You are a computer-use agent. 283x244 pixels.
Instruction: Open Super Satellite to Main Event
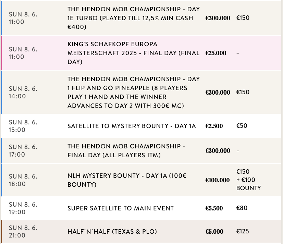(121, 208)
